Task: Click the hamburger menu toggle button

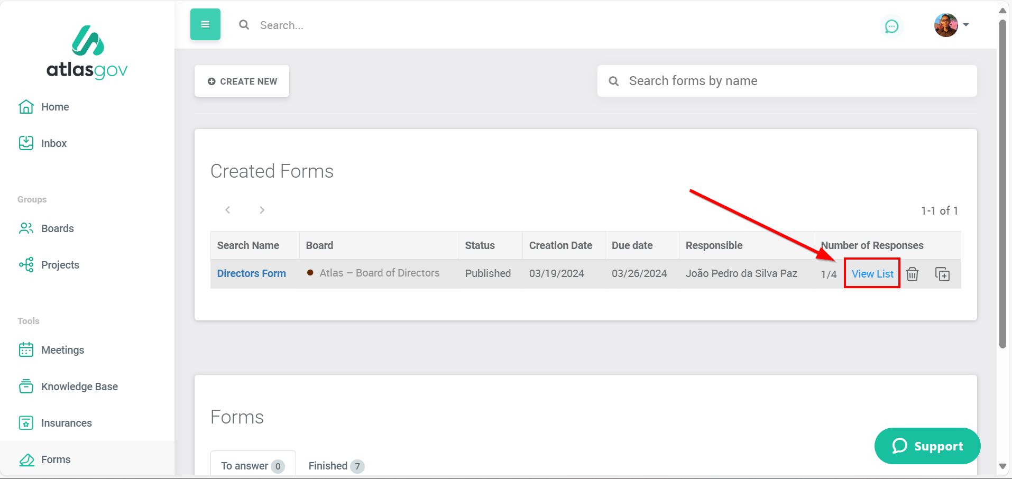Action: coord(205,24)
